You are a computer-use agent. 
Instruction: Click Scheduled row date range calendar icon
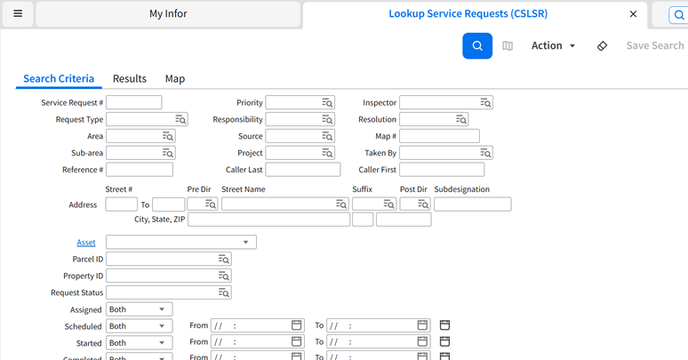445,325
